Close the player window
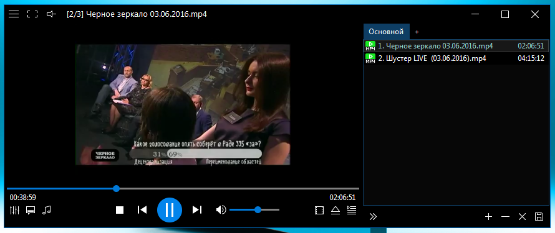 pos(535,14)
